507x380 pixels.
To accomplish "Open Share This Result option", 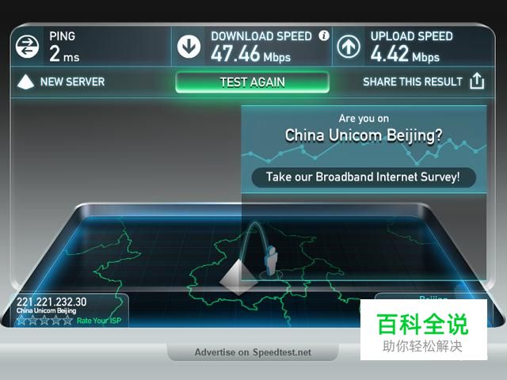I will (x=413, y=82).
